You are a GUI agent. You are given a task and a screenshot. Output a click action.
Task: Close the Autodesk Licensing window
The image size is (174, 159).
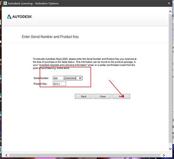pos(169,3)
